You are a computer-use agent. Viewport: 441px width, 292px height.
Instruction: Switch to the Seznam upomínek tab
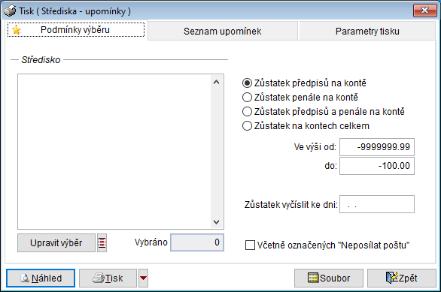click(223, 31)
